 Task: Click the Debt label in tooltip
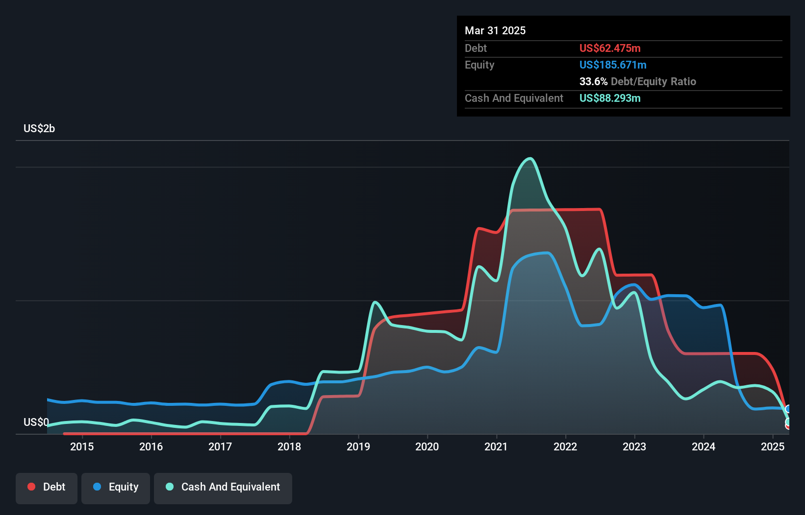[476, 48]
